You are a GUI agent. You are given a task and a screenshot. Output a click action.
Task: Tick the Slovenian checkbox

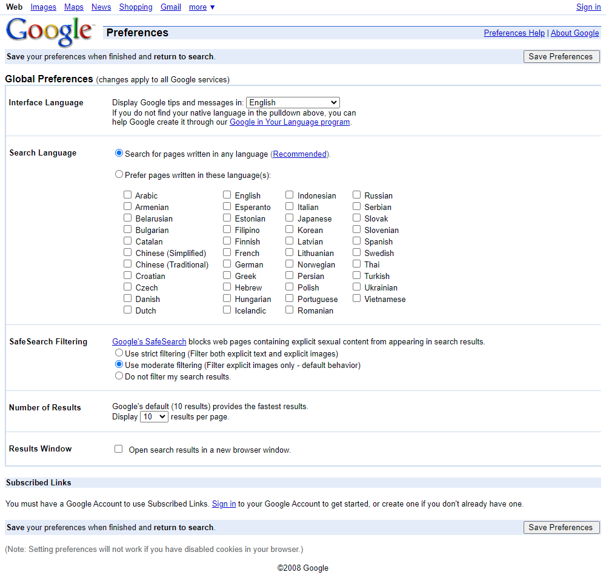tap(357, 229)
